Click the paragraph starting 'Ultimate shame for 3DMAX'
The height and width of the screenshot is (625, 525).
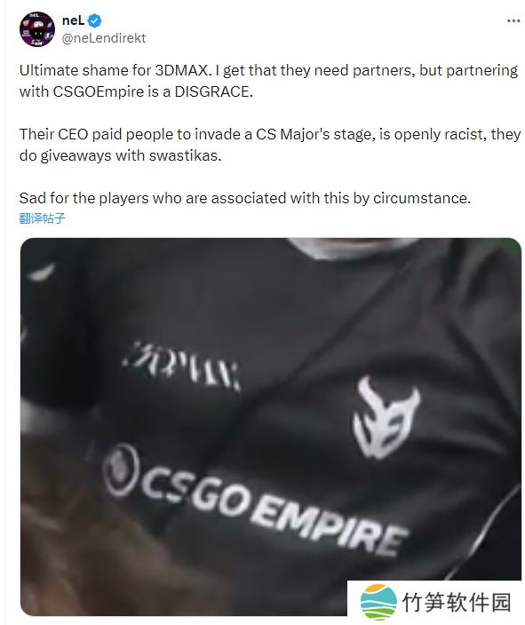[x=268, y=81]
